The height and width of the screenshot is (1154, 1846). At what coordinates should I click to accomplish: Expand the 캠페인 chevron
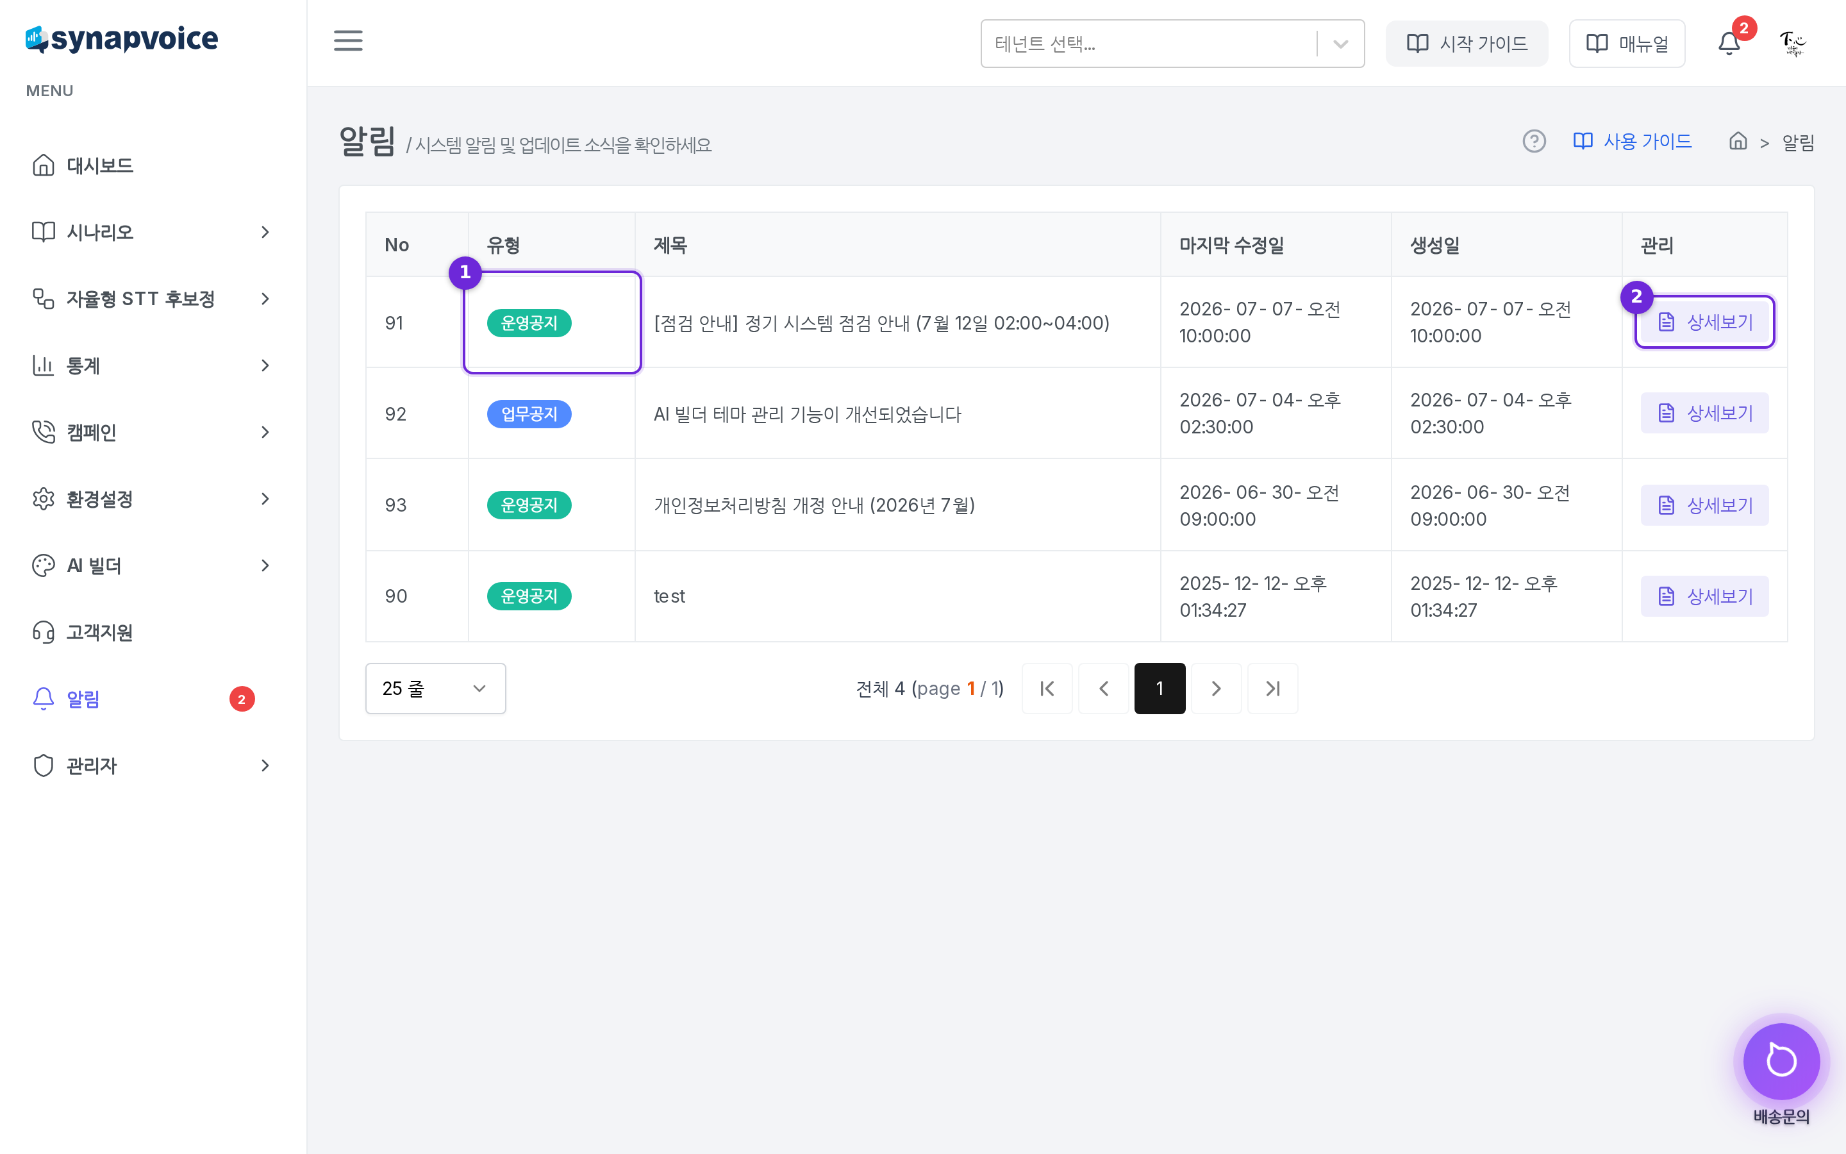coord(265,432)
